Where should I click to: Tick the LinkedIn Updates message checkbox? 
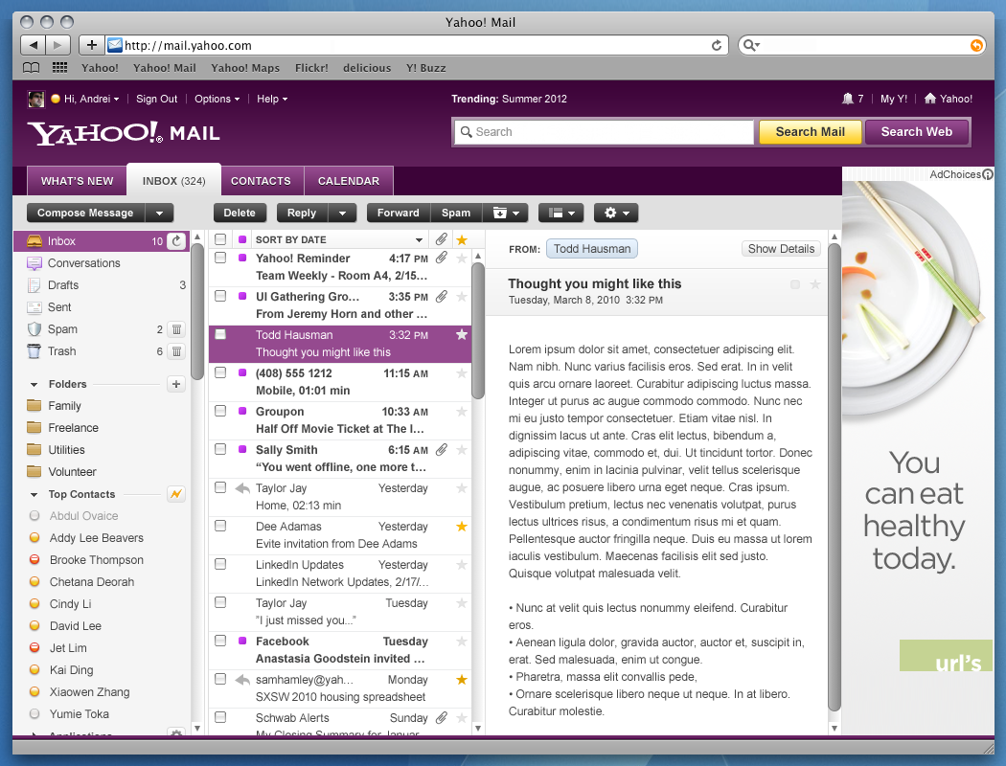[x=220, y=564]
